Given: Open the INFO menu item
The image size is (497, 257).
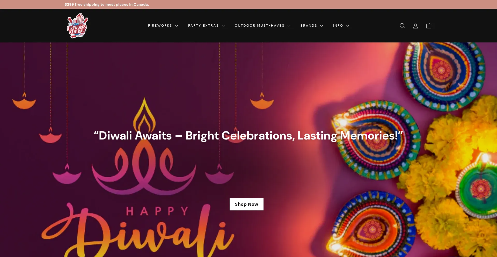Looking at the screenshot, I should click(x=338, y=26).
